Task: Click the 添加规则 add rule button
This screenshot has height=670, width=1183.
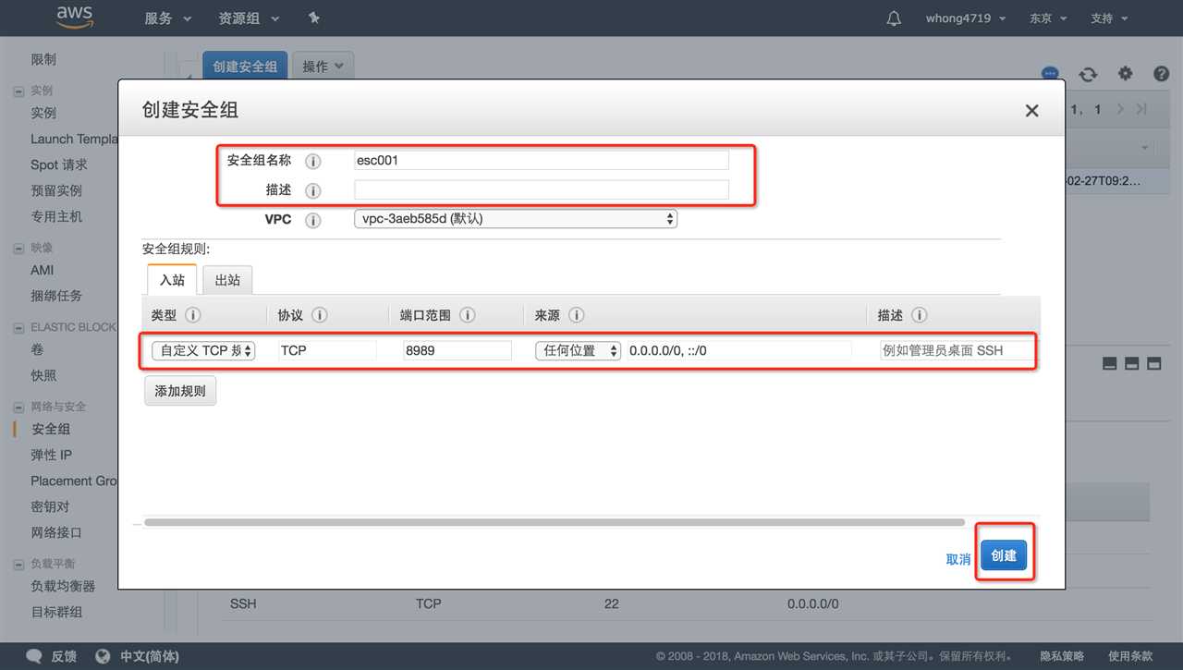Action: 180,391
